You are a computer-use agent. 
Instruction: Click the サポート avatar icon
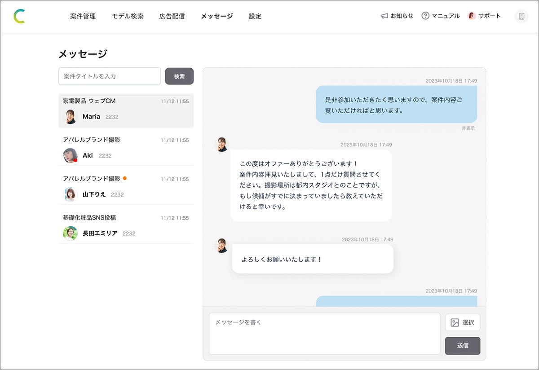tap(472, 16)
